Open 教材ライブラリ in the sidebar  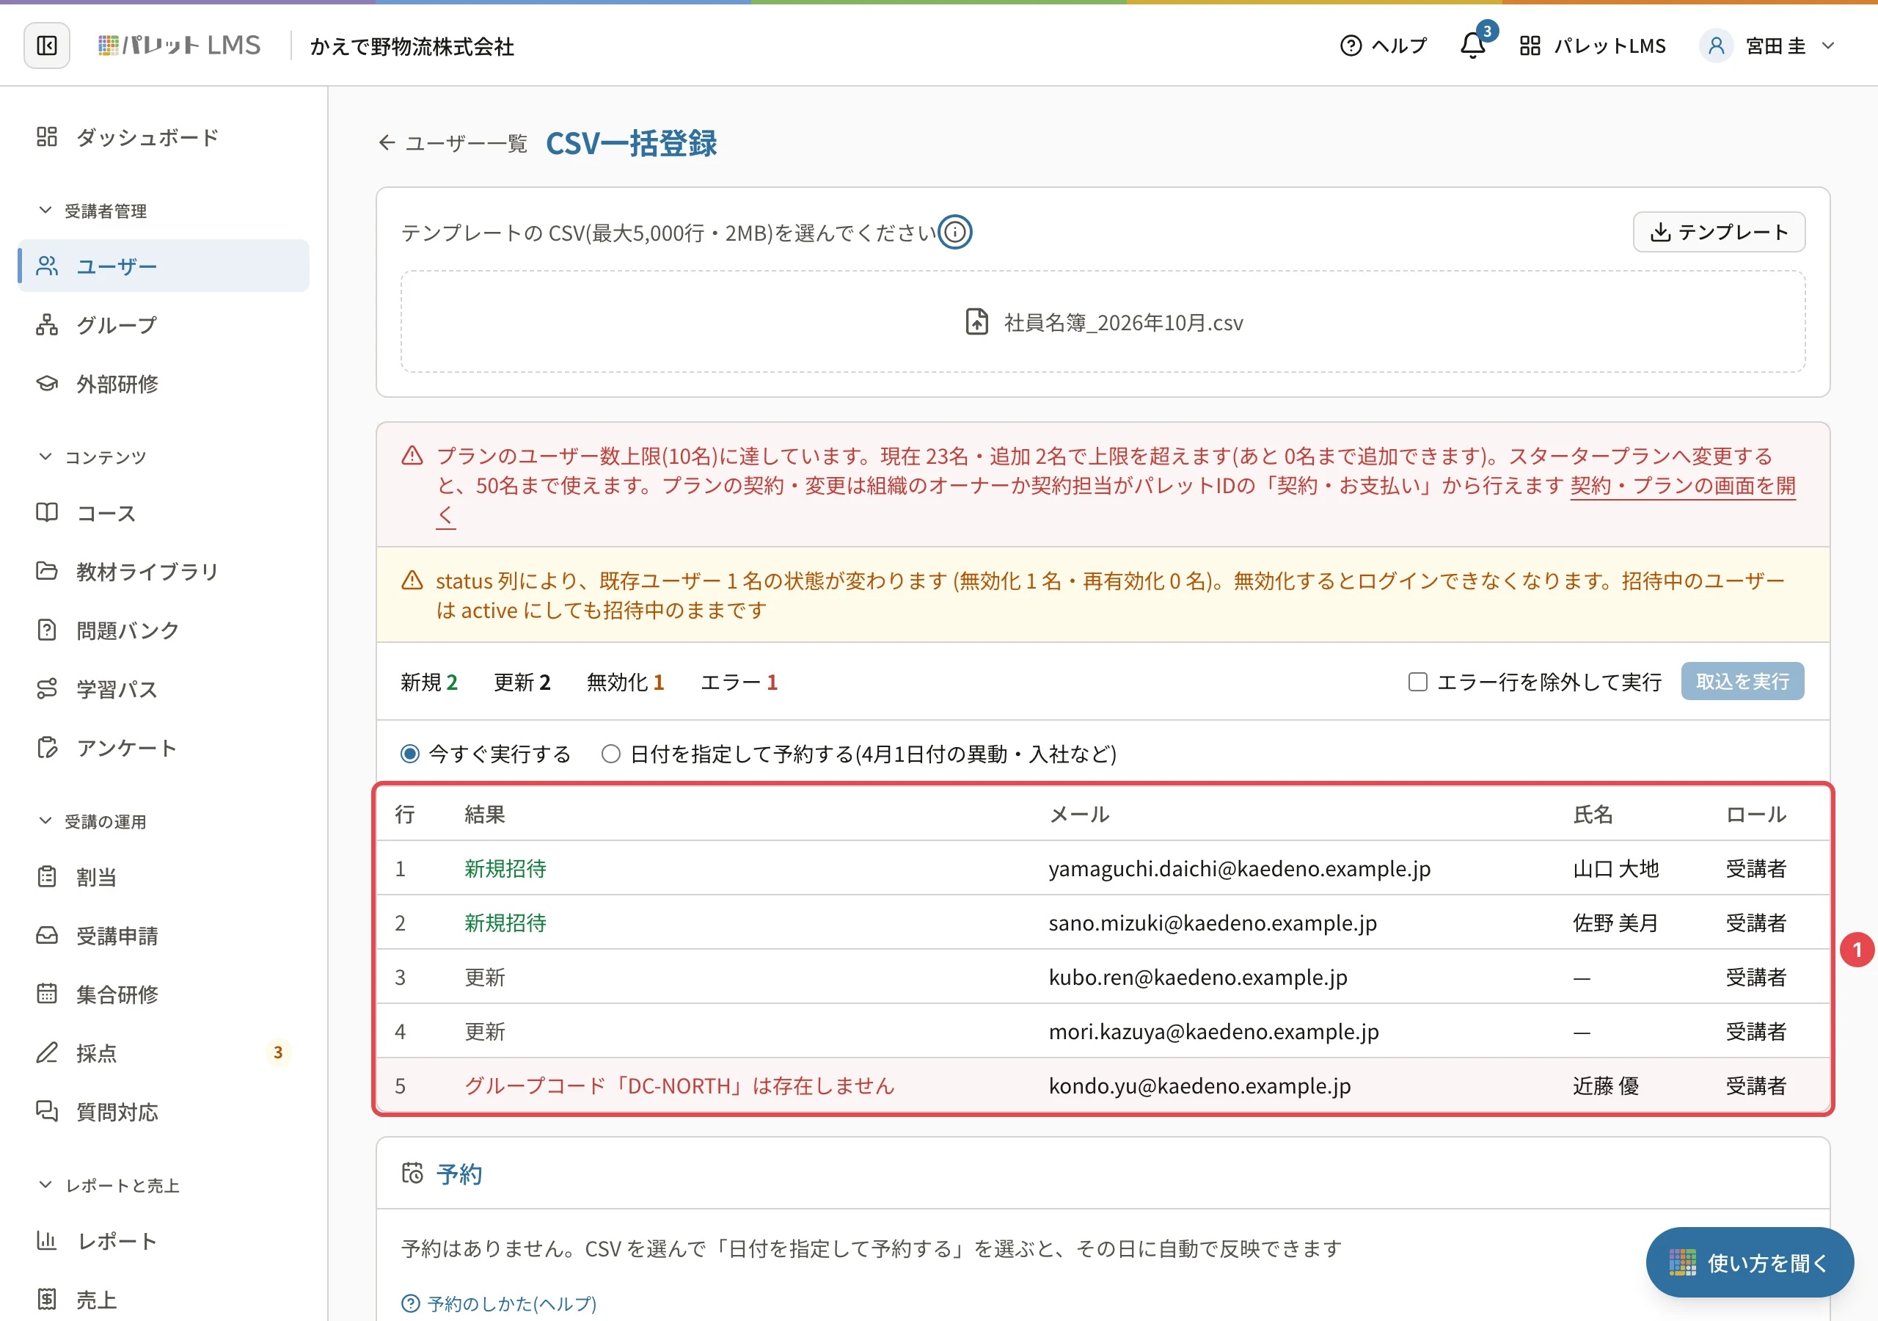[x=164, y=571]
